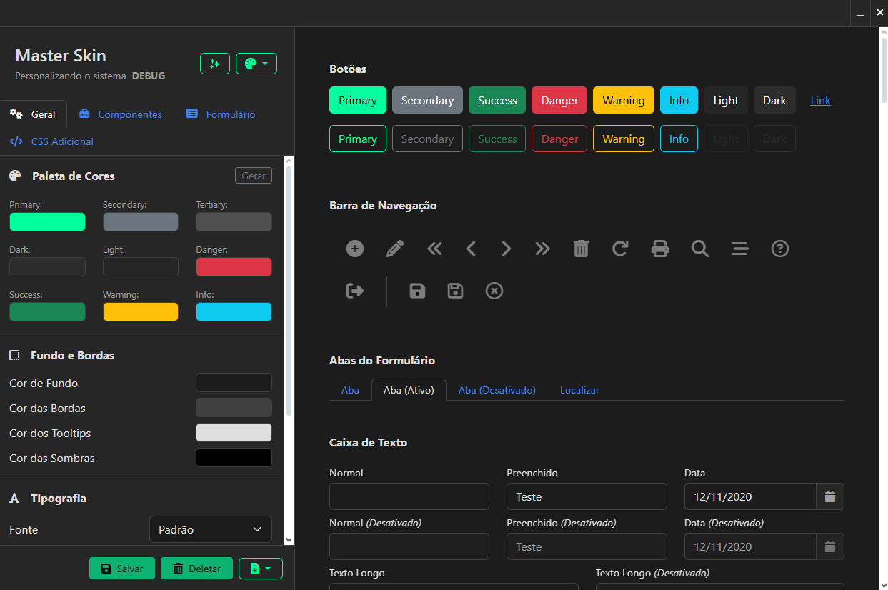
Task: Expand the Fonte dropdown showing Padrão
Action: (211, 529)
